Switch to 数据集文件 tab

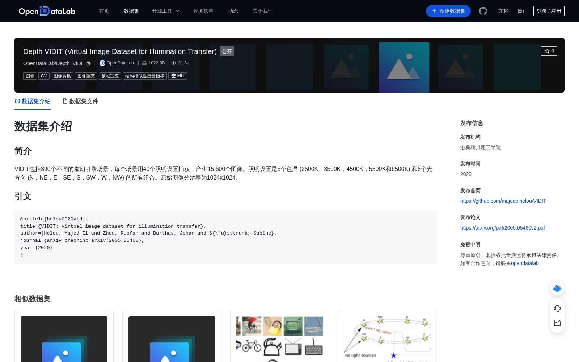[80, 101]
